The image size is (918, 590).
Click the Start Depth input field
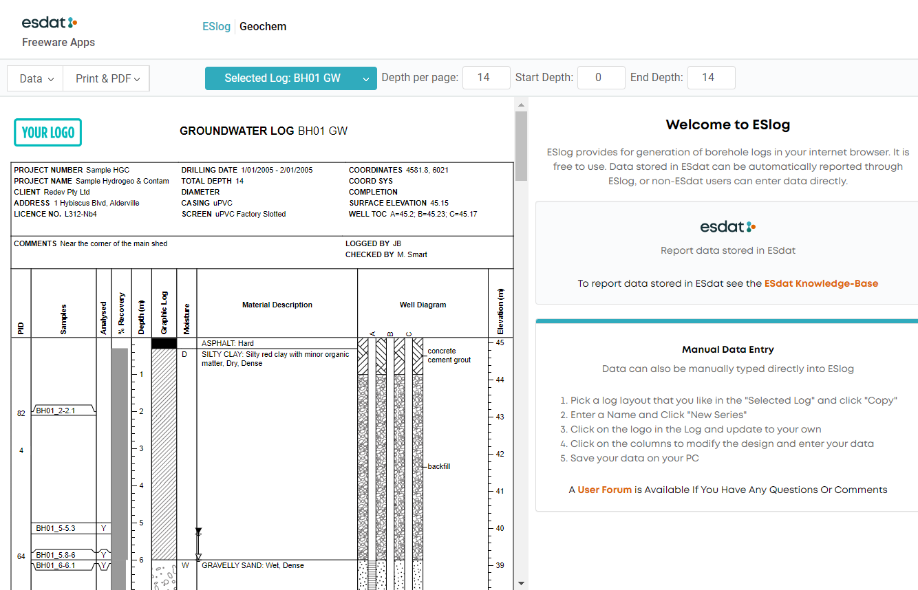click(x=601, y=78)
